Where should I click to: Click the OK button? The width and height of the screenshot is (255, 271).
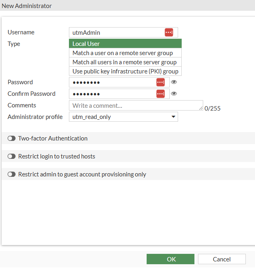pos(171,259)
